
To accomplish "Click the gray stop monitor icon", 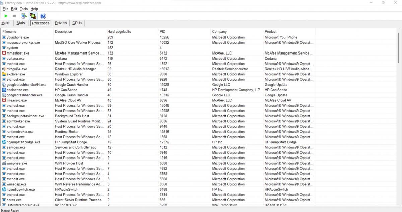I will click(x=14, y=16).
